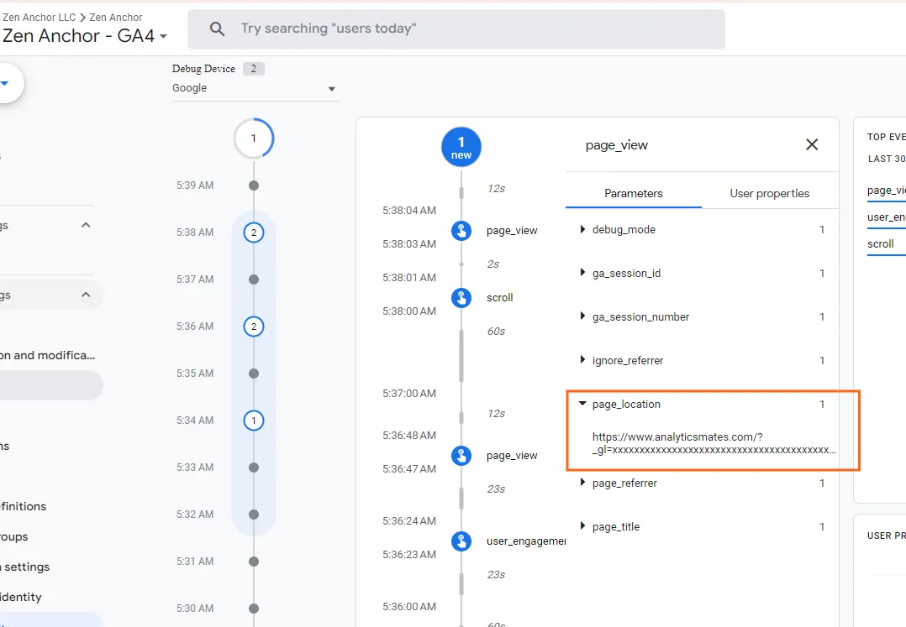
Task: Click the page_location URL value text
Action: [714, 443]
